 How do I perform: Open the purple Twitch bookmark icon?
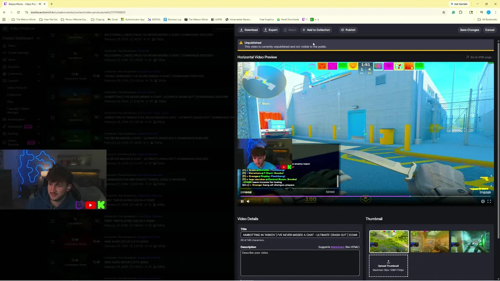point(304,20)
